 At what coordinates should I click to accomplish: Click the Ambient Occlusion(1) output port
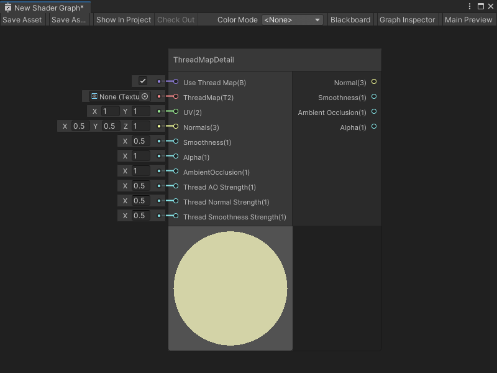373,112
